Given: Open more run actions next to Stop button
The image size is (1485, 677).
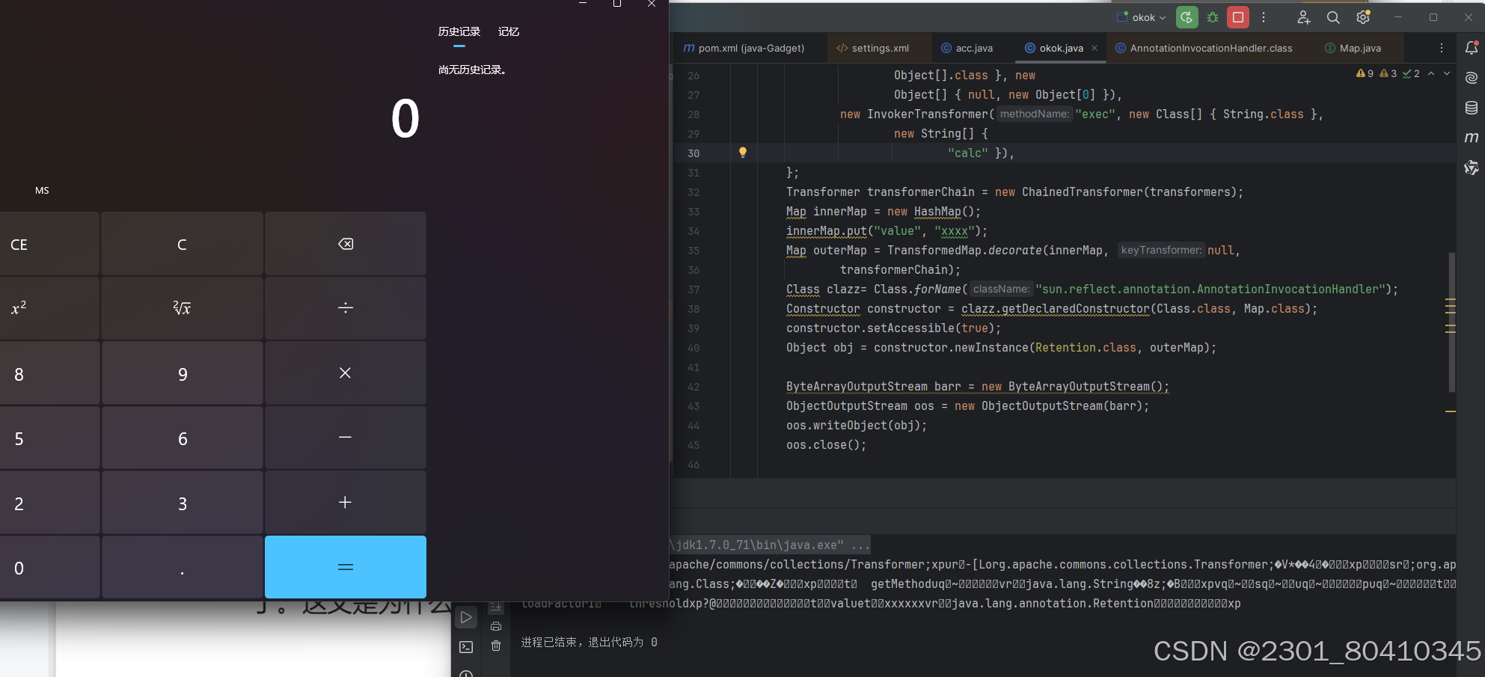Looking at the screenshot, I should 1264,17.
